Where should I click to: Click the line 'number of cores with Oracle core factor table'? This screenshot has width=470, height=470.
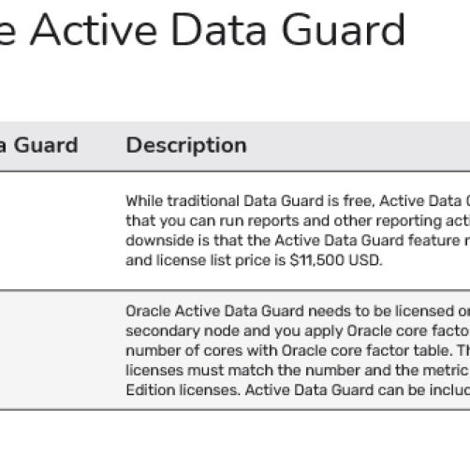298,351
